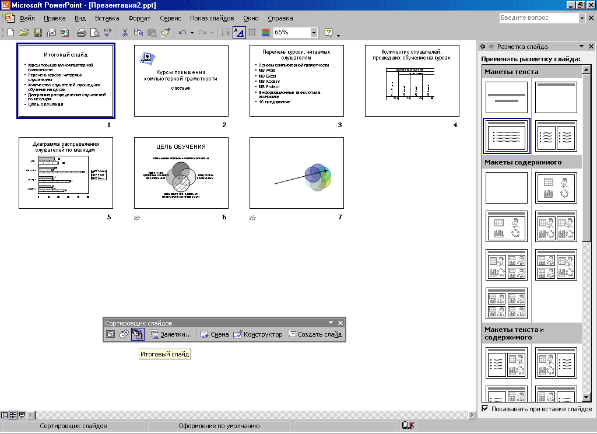Image resolution: width=597 pixels, height=434 pixels.
Task: Copy selected slide using Copy icon
Action: coord(138,33)
